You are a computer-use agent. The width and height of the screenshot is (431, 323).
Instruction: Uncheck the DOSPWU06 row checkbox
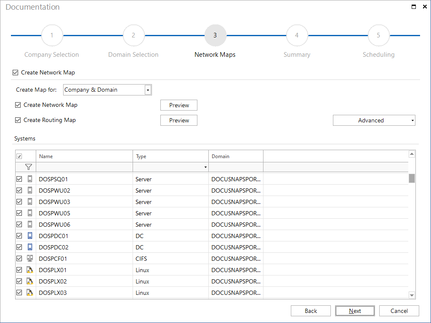click(19, 225)
